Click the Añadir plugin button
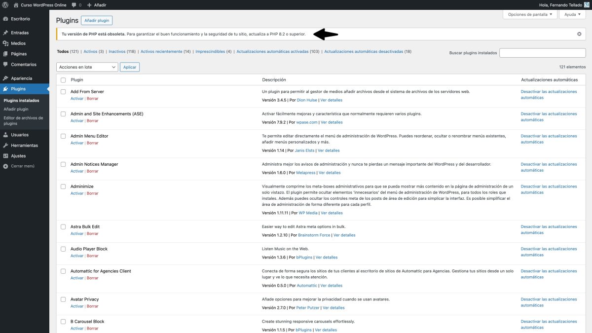 [97, 20]
